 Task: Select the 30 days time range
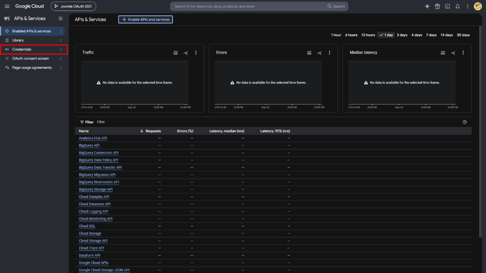click(463, 35)
